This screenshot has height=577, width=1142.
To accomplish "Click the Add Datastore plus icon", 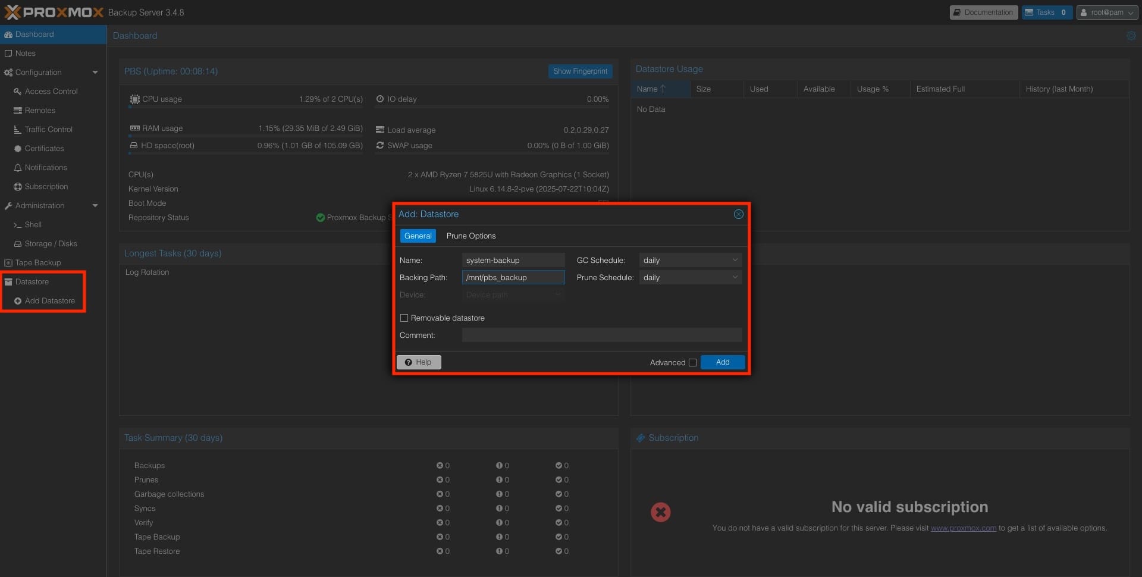I will tap(18, 301).
